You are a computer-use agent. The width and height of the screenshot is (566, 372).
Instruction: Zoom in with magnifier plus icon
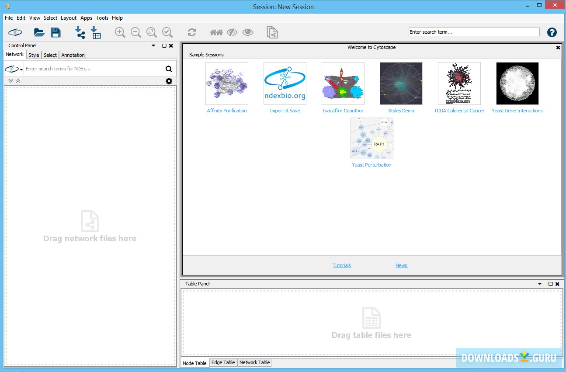[120, 32]
